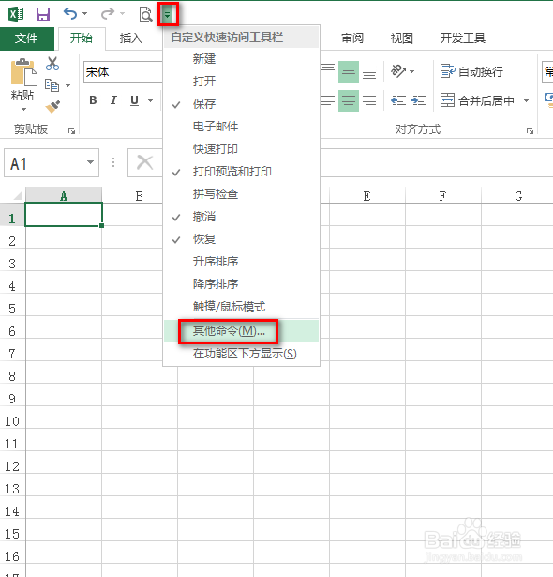The image size is (553, 577).
Task: Enable 拼写检查 in the toolbar menu
Action: [241, 194]
